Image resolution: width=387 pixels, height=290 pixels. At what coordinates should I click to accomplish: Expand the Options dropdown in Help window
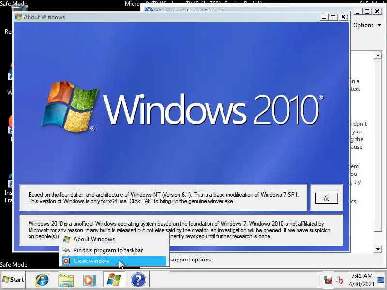(367, 25)
